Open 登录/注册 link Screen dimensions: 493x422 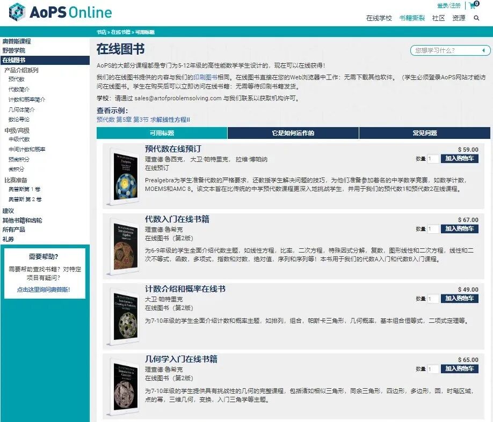(448, 6)
